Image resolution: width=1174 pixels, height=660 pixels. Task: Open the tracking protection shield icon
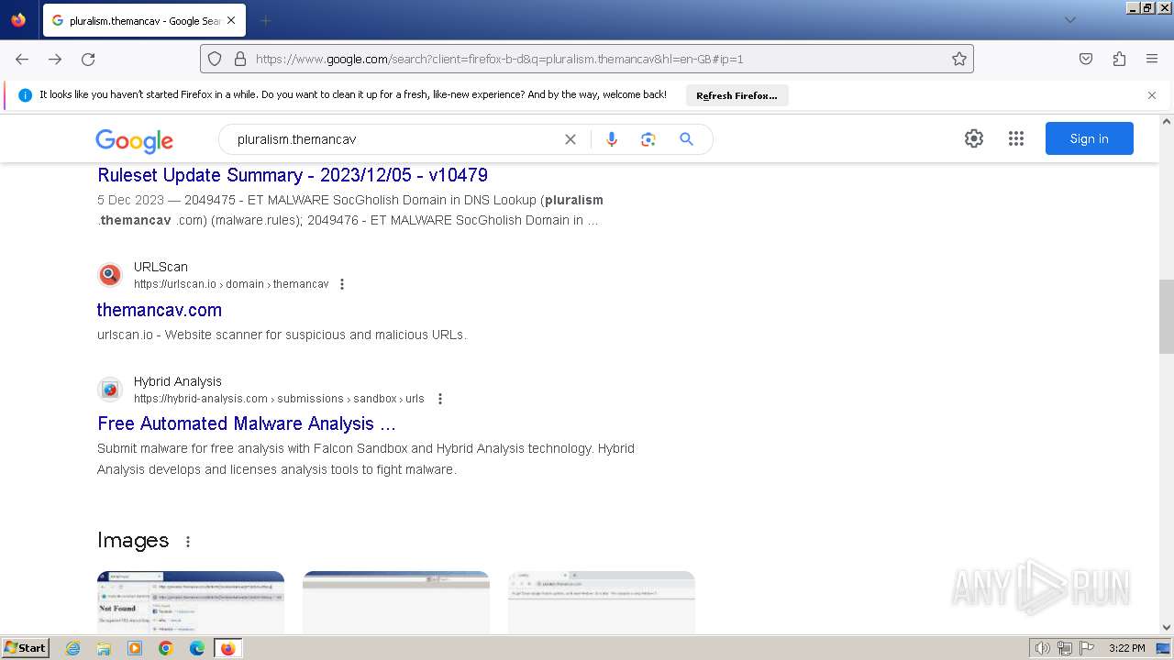pyautogui.click(x=215, y=59)
